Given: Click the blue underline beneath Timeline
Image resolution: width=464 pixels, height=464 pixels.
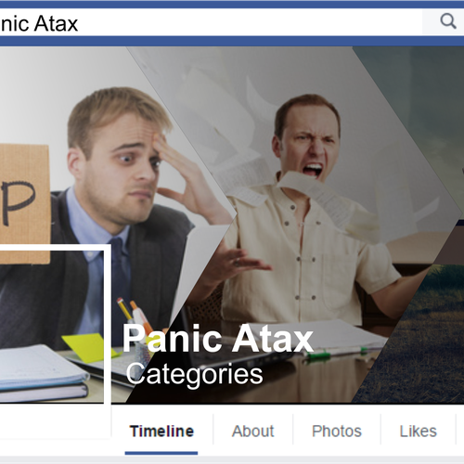Looking at the screenshot, I should click(161, 453).
